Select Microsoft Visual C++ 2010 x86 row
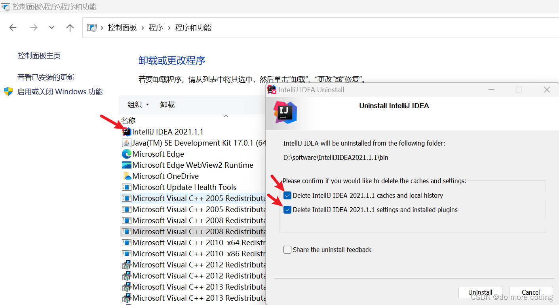The image size is (559, 305). click(x=194, y=254)
